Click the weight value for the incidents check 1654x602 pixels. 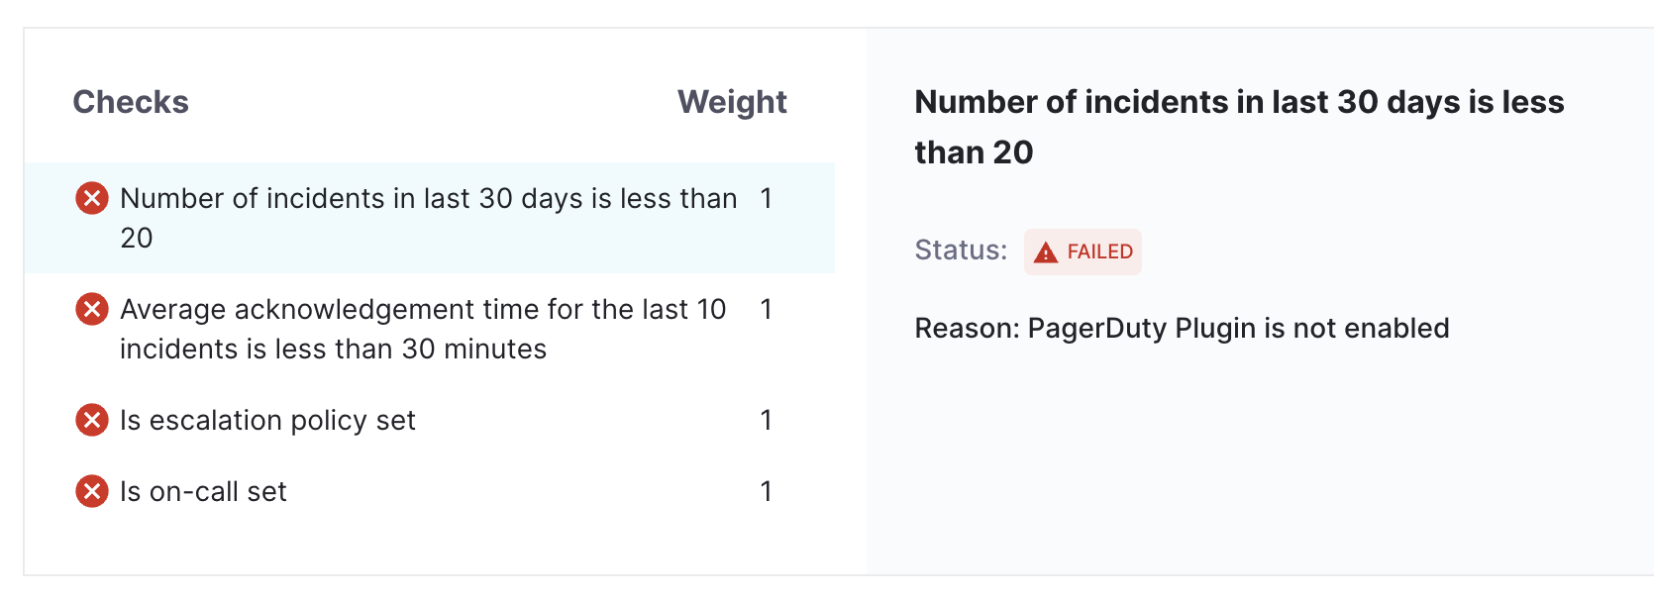click(x=766, y=199)
